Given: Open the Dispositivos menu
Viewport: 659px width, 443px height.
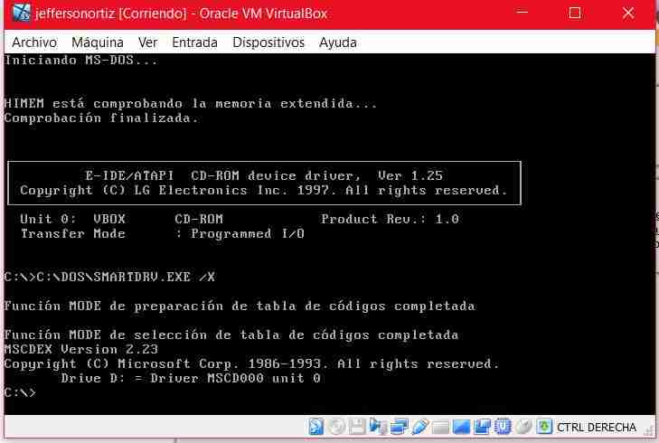Looking at the screenshot, I should click(268, 42).
